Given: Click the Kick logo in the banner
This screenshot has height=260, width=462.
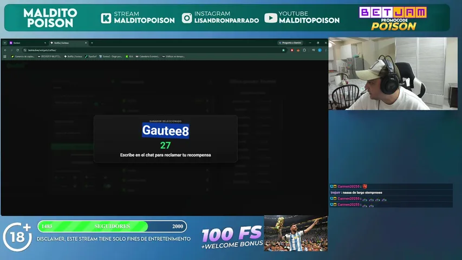Looking at the screenshot, I should click(x=106, y=18).
